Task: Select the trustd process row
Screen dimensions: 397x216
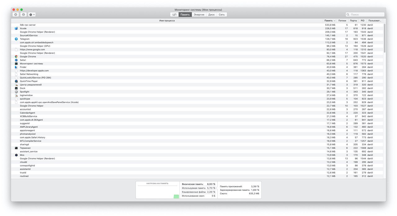Action: point(197,173)
